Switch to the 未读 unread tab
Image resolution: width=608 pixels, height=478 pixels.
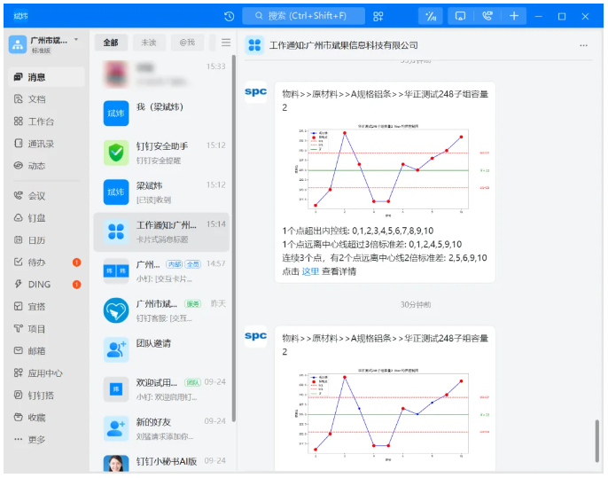click(x=148, y=43)
